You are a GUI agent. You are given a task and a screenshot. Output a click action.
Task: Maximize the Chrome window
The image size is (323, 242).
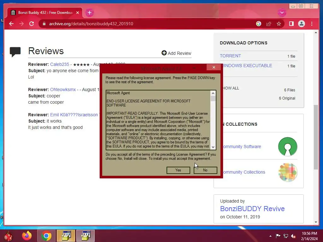(x=301, y=6)
